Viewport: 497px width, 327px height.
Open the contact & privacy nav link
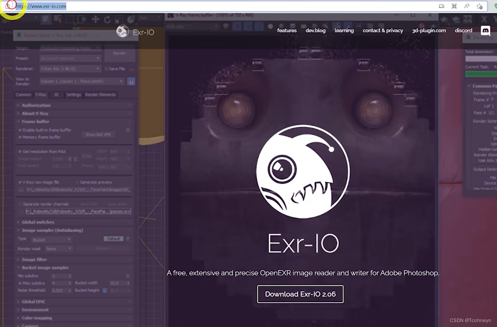point(383,31)
